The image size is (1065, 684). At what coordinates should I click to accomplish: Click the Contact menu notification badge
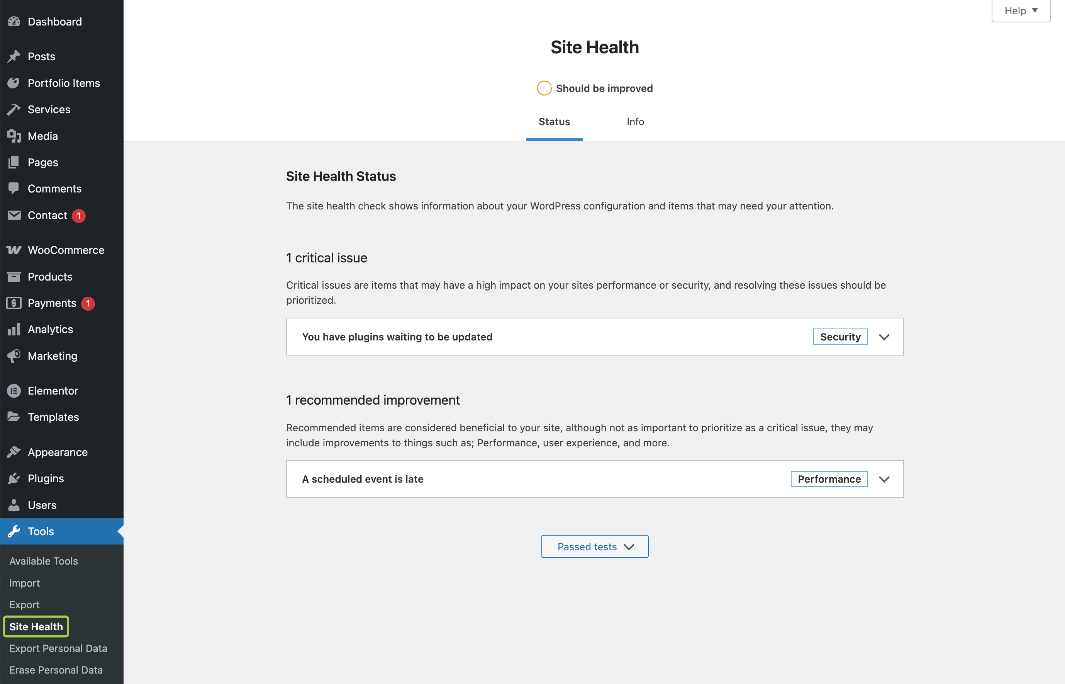click(79, 215)
